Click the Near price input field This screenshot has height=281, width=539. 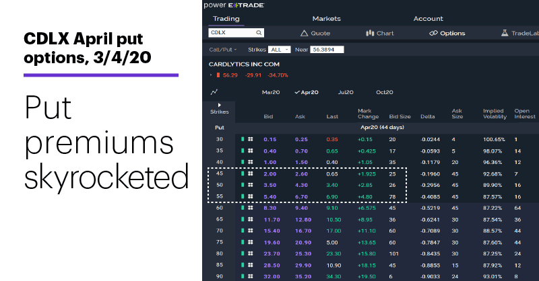tap(327, 50)
